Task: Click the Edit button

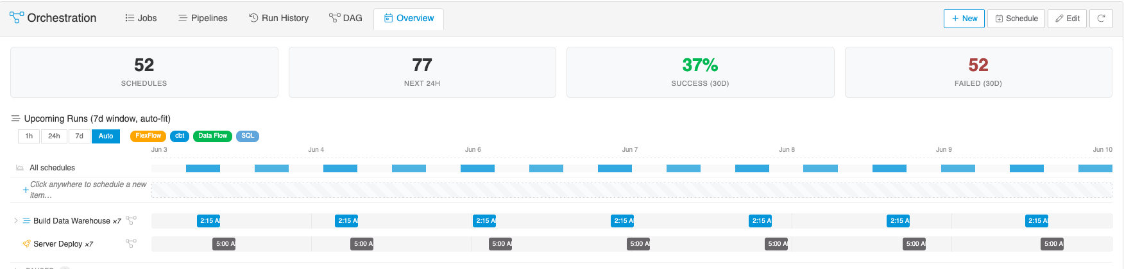Action: tap(1068, 19)
